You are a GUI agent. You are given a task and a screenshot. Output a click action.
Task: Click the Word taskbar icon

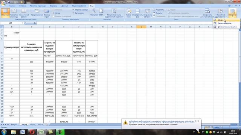pyautogui.click(x=23, y=132)
